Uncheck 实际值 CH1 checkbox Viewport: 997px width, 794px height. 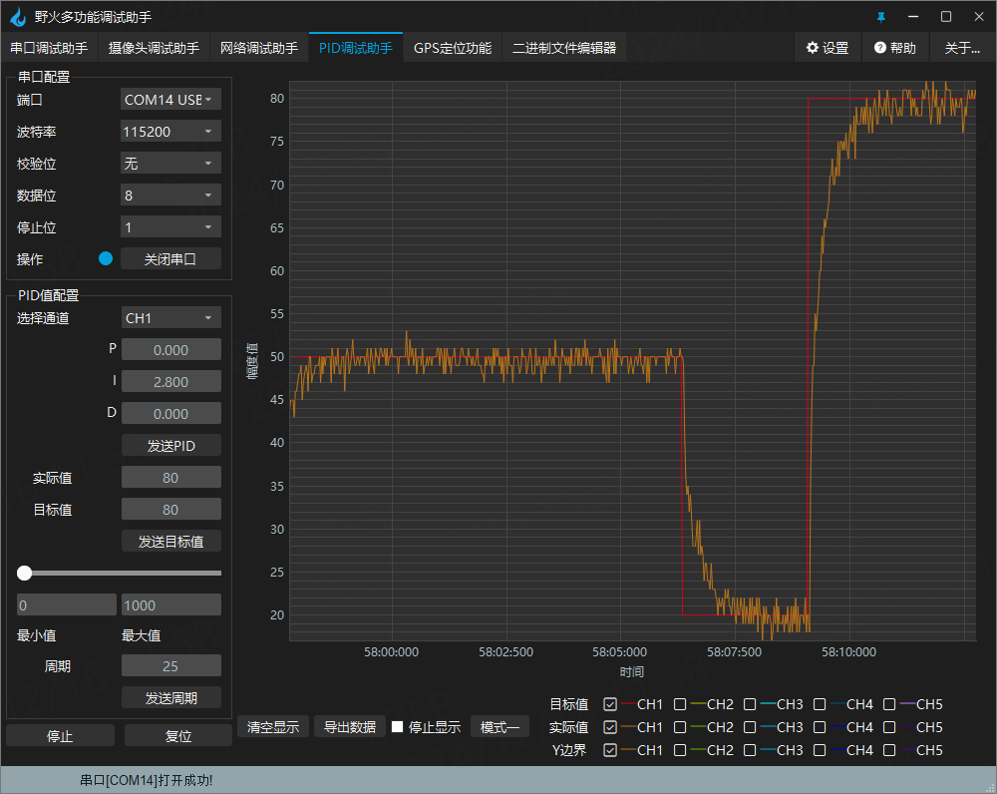610,727
